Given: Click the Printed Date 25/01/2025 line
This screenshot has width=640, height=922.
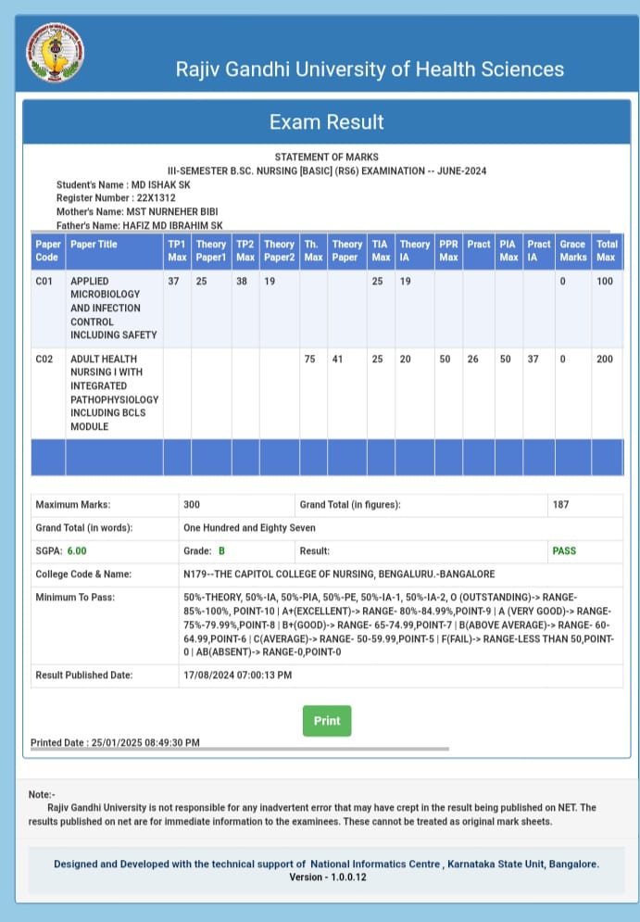Looking at the screenshot, I should point(115,742).
